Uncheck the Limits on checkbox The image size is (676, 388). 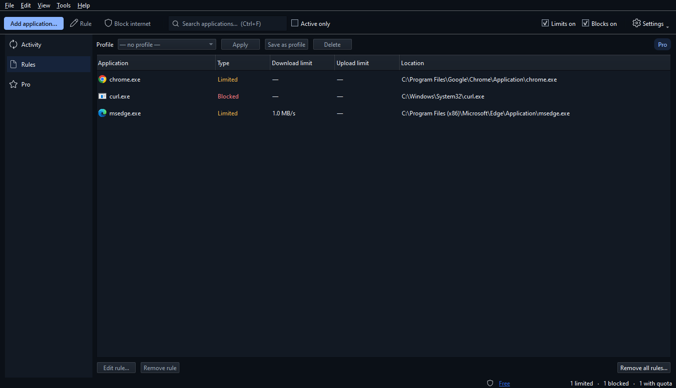click(545, 23)
